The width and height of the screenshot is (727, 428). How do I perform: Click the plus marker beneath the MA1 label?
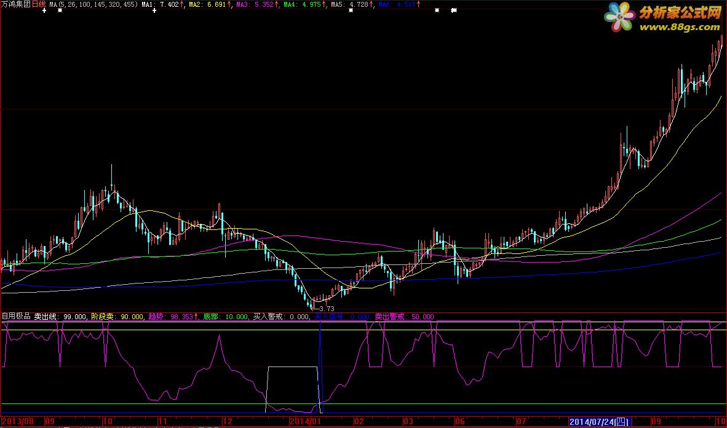tap(154, 10)
